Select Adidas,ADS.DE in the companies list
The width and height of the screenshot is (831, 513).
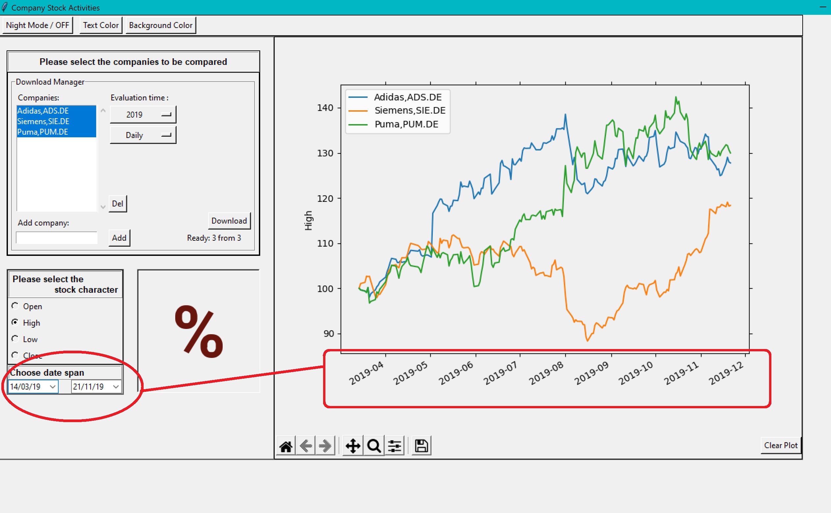[56, 111]
